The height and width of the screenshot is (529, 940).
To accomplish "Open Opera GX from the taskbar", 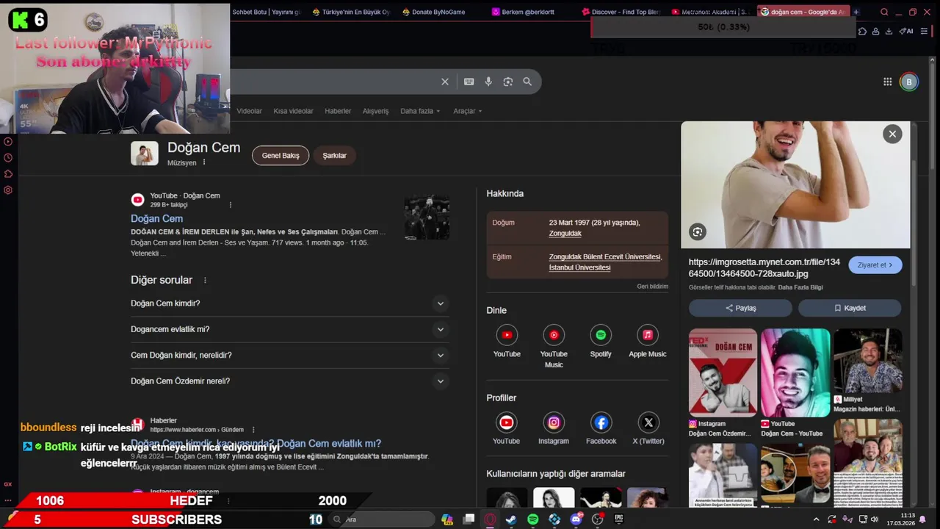I will click(x=490, y=519).
